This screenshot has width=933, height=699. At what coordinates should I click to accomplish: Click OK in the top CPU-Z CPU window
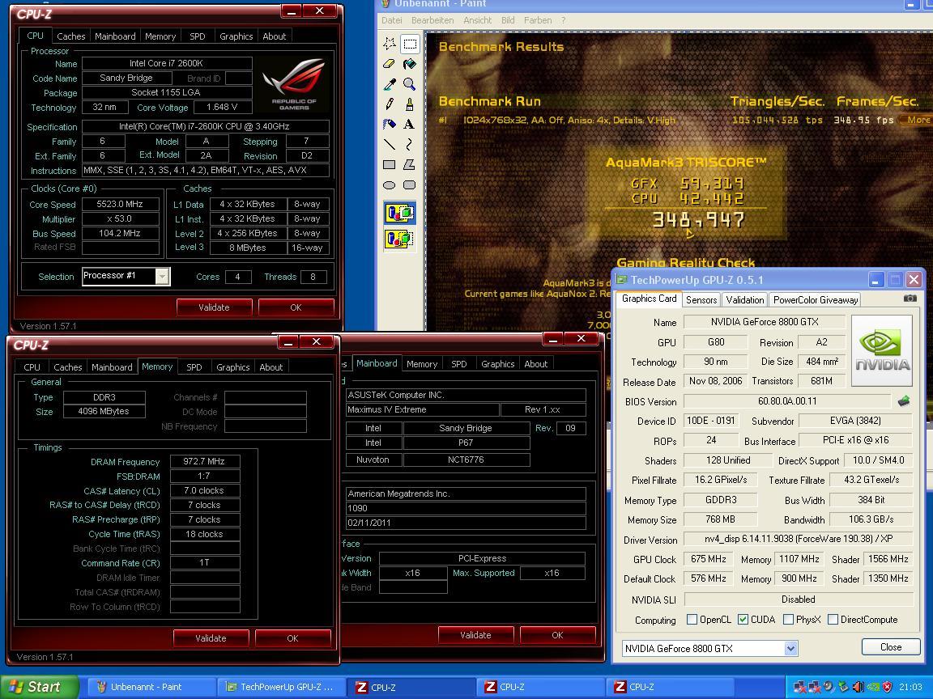(x=296, y=307)
